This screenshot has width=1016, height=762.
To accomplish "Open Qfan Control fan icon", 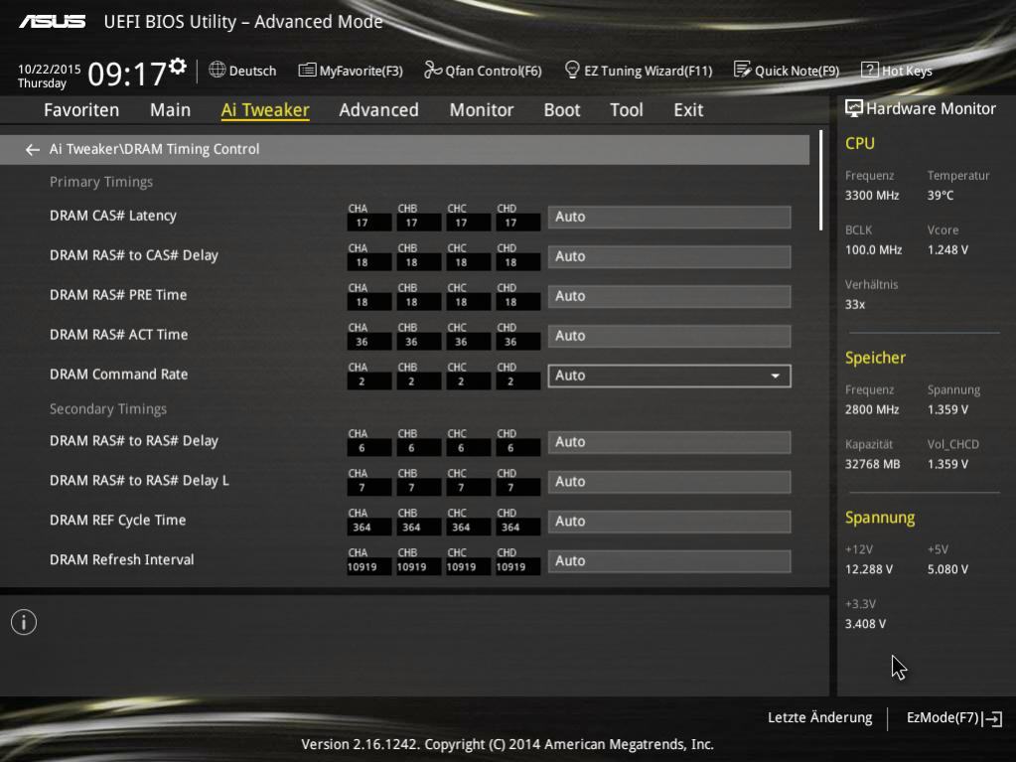I will [432, 70].
